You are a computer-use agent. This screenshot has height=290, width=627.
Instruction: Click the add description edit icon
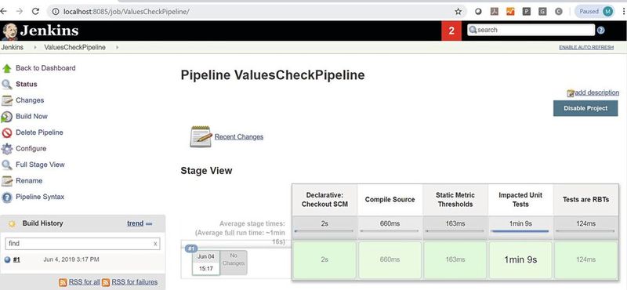coord(571,93)
